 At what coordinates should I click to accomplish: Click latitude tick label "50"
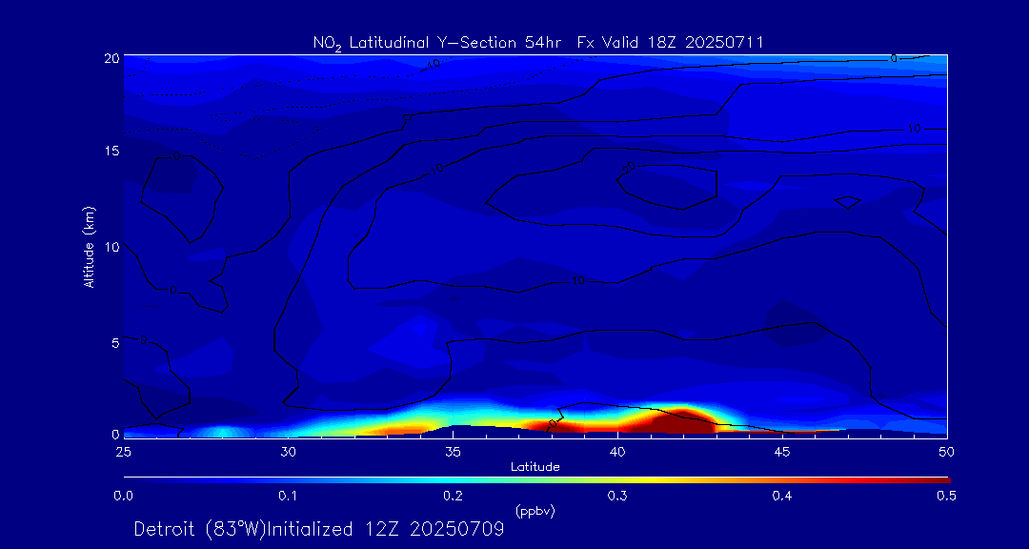point(947,452)
